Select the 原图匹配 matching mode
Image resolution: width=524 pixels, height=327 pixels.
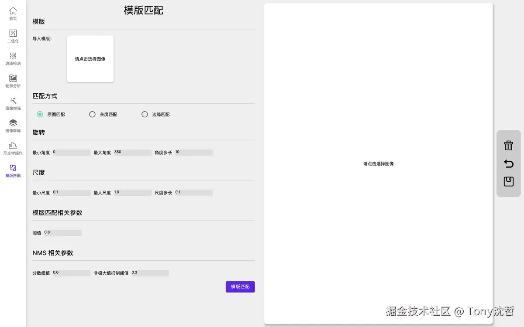pos(40,114)
